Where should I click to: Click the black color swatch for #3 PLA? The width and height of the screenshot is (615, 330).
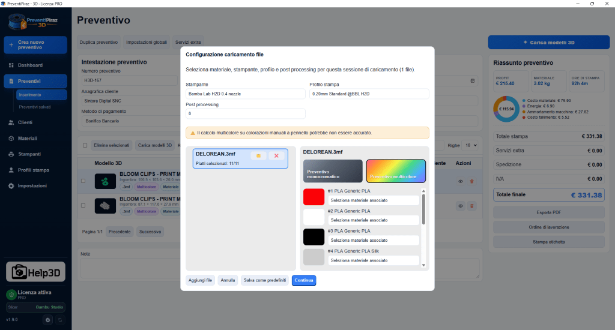(x=314, y=237)
